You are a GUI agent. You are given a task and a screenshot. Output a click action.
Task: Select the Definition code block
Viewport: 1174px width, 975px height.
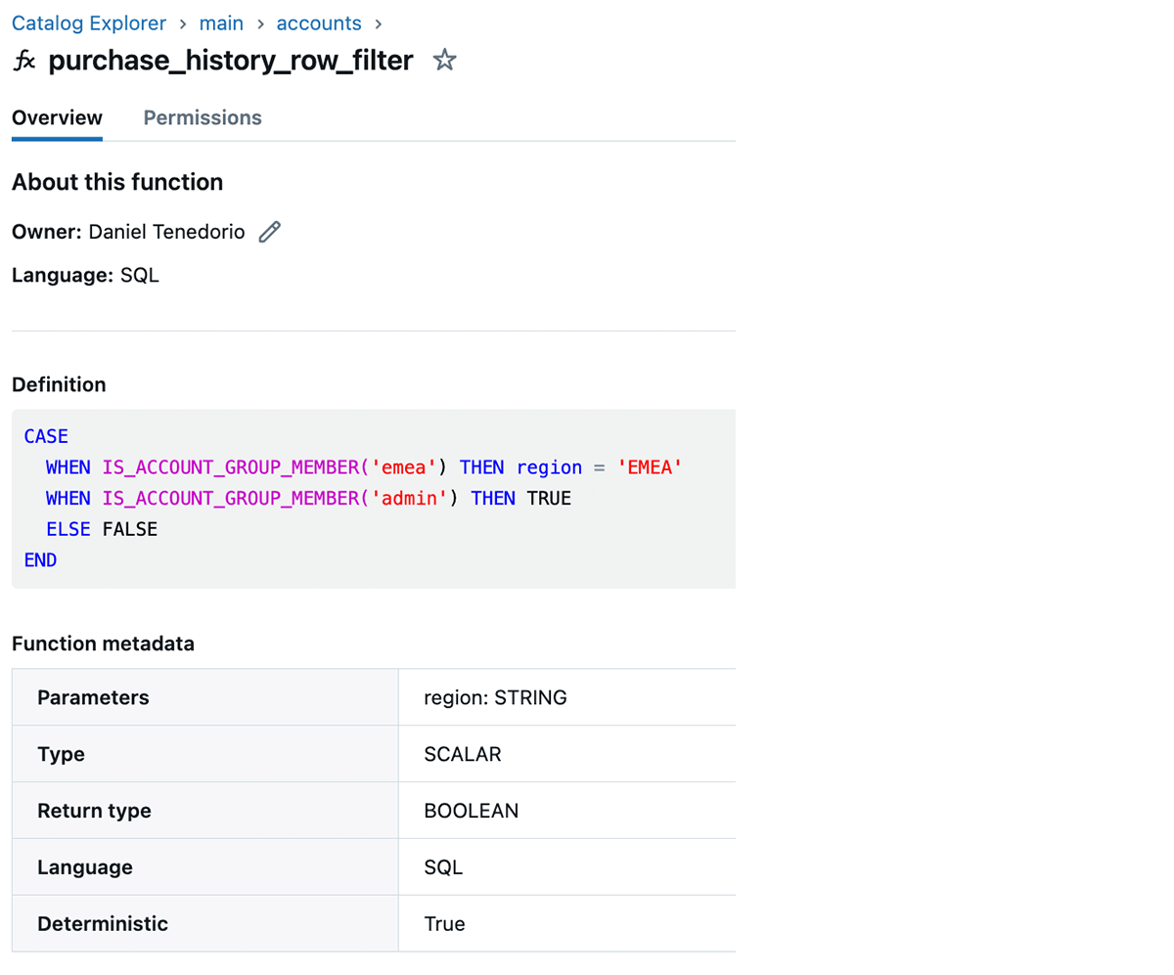coord(372,497)
